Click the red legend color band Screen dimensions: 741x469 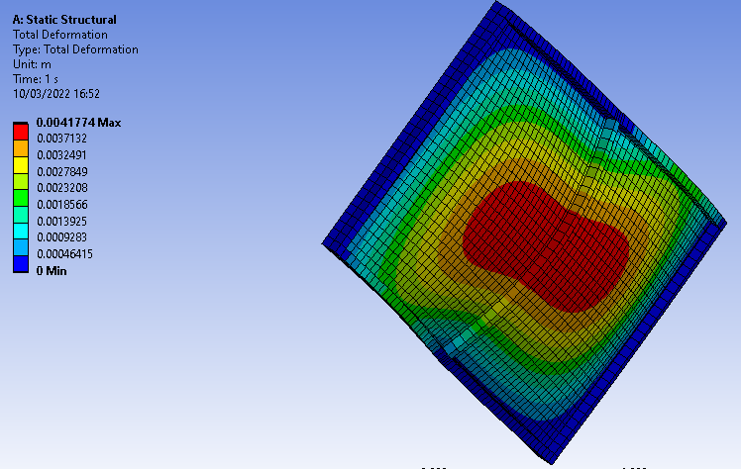point(21,132)
